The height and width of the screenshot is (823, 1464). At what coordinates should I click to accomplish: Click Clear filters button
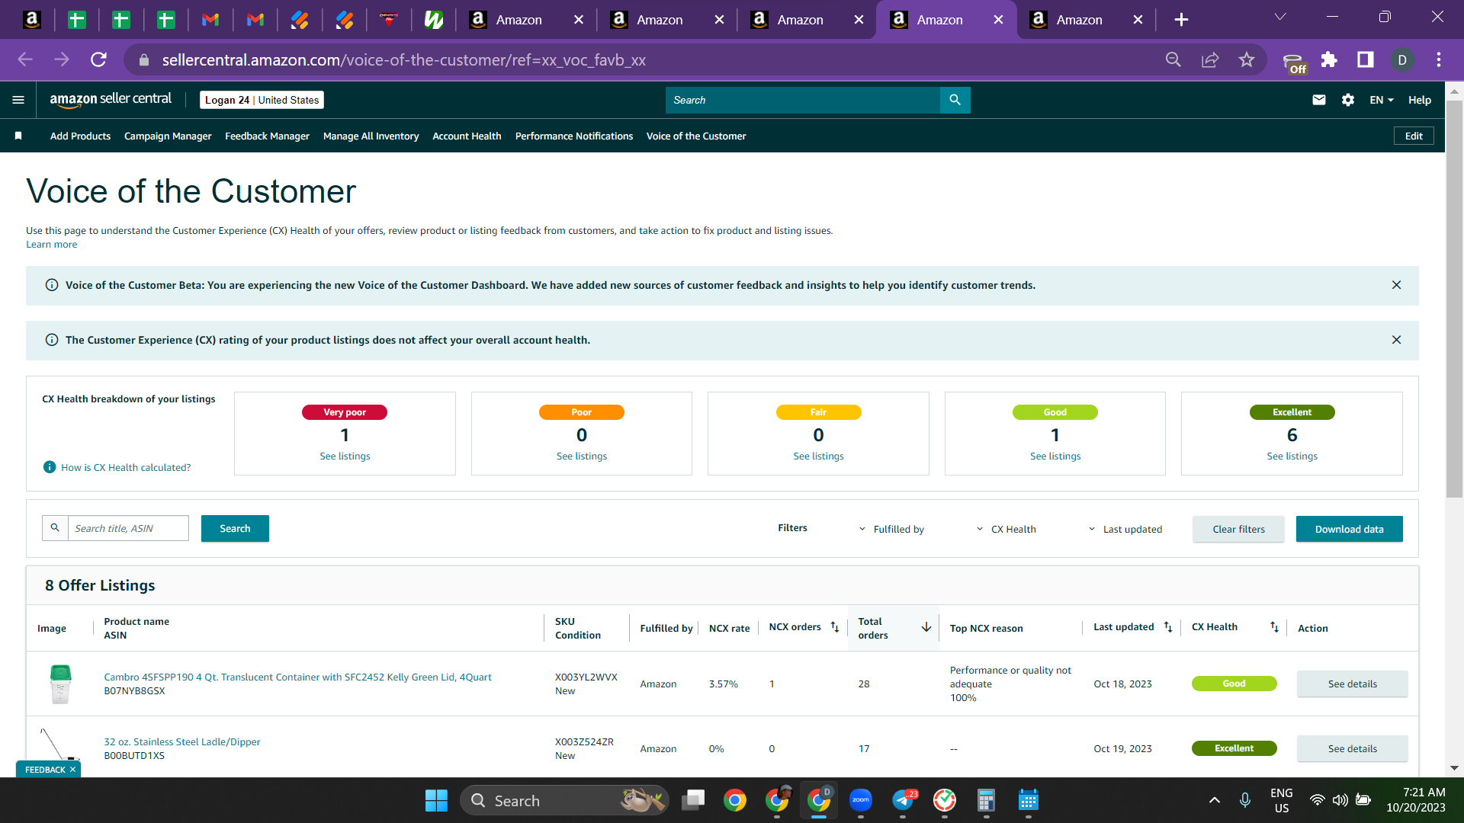pos(1238,529)
